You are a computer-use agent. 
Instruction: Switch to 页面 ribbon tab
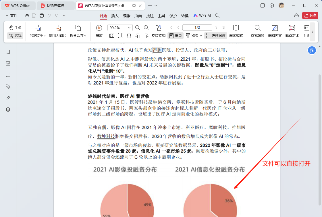pyautogui.click(x=138, y=16)
